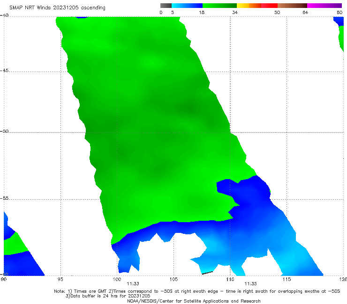Click the magenta segment of the color bar
Viewport: 347px width, 304px height.
tap(324, 6)
